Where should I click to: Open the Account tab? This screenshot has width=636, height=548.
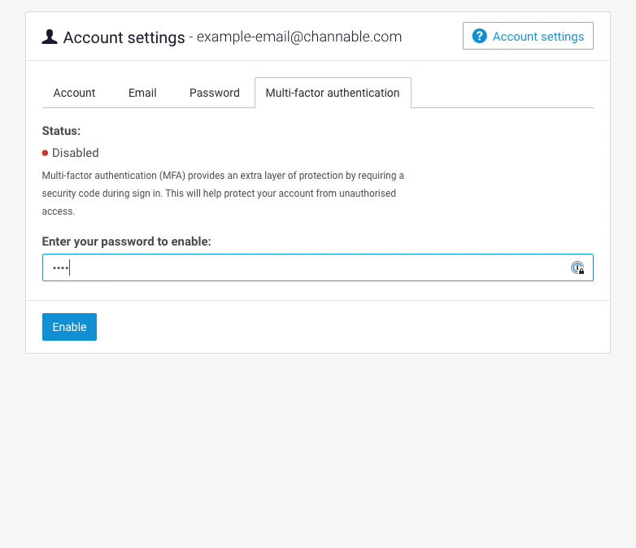click(74, 93)
